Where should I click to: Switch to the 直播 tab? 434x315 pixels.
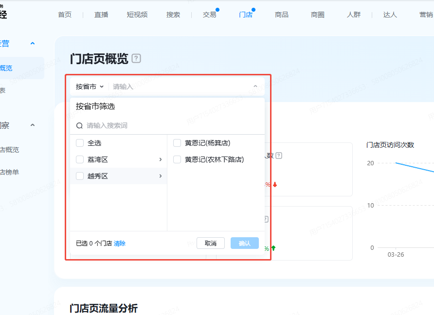coord(101,15)
